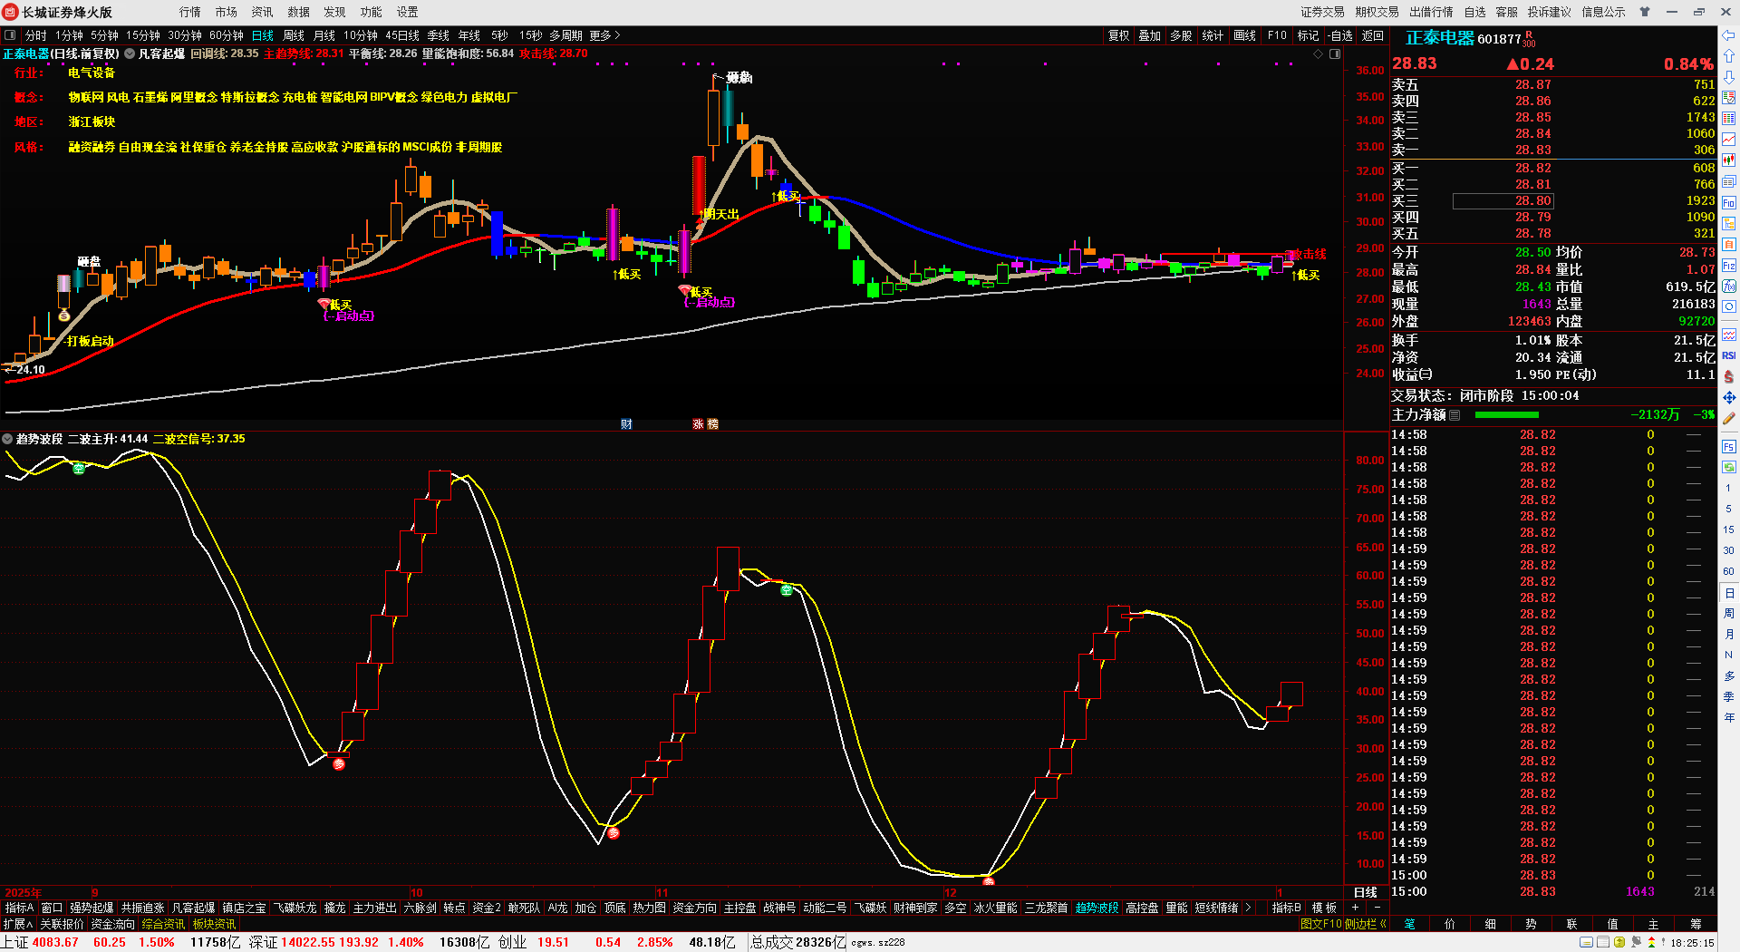
Task: Open the 图文F10 link
Action: pos(1320,924)
